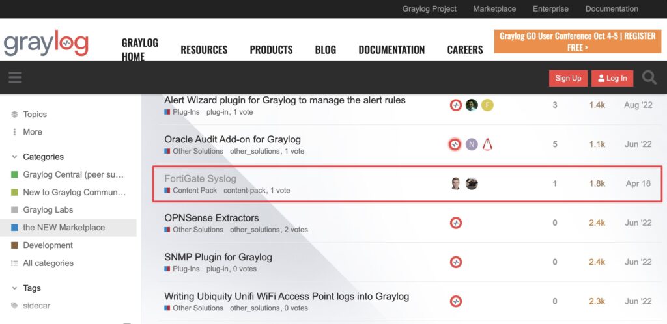Select Graylog Central category

click(73, 174)
